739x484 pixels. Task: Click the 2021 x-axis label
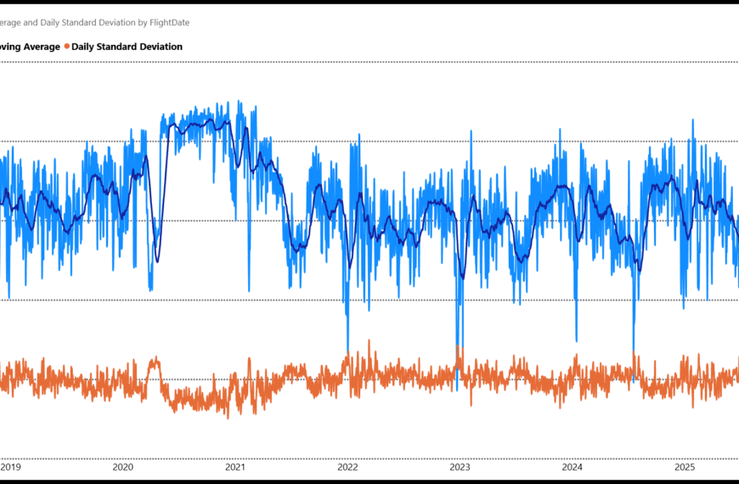[234, 467]
